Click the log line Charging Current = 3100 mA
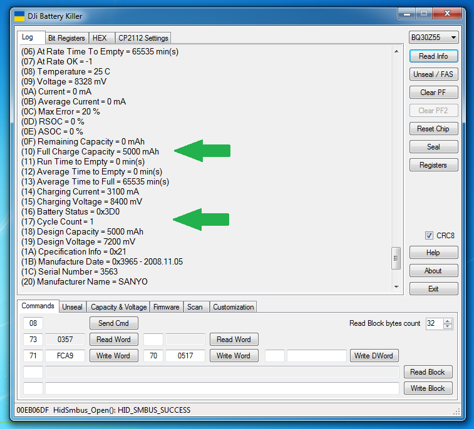This screenshot has width=474, height=429. [x=80, y=192]
